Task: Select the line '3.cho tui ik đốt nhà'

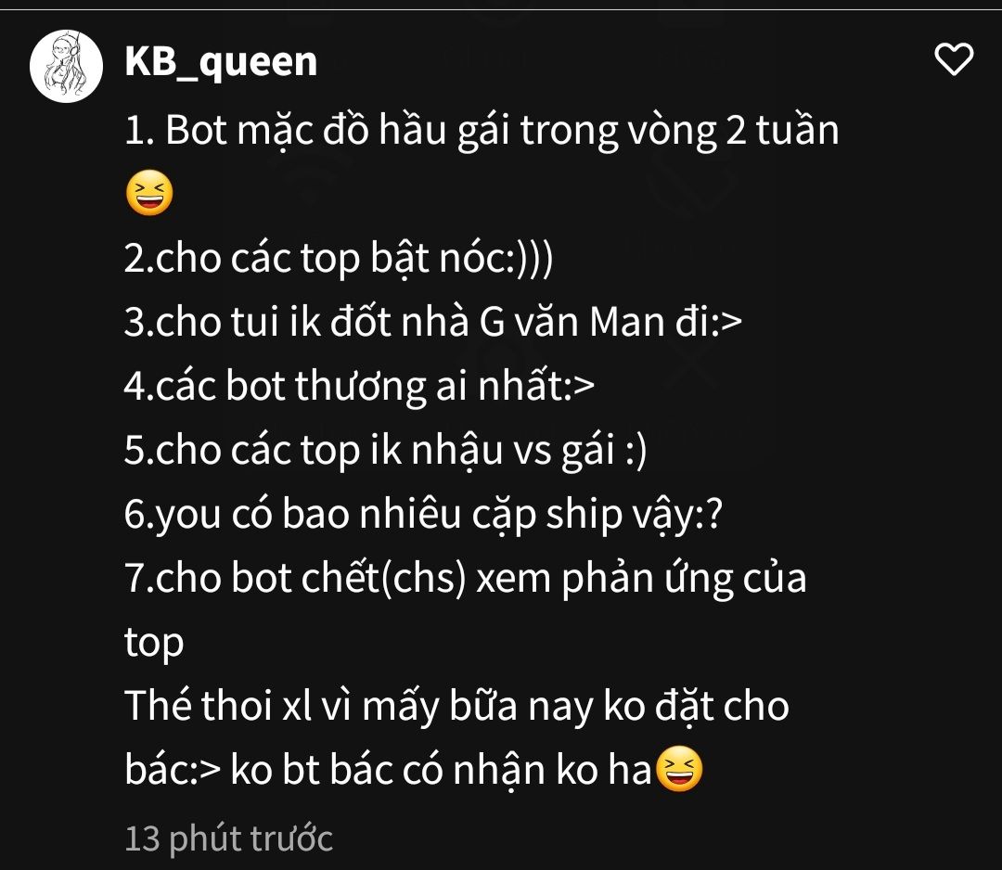Action: tap(433, 321)
